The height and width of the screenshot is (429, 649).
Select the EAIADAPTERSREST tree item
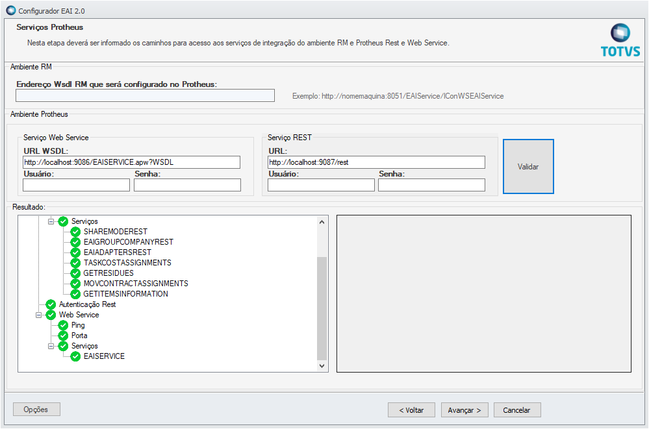118,252
